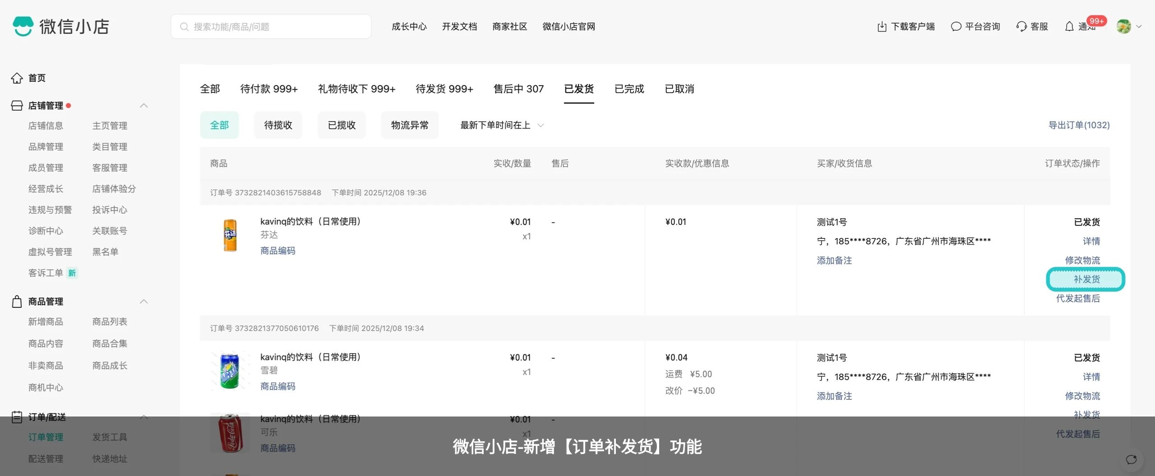Expand the account dropdown arrow beside avatar
This screenshot has height=476, width=1155.
click(x=1139, y=27)
